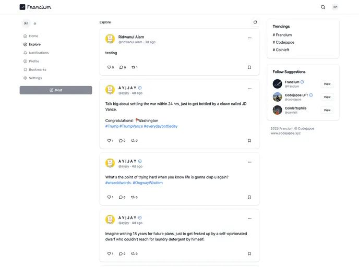Open more options on laundry detergent post

pyautogui.click(x=249, y=219)
